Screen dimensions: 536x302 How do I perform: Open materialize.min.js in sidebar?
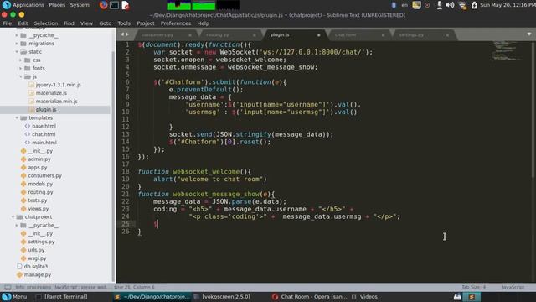(56, 101)
